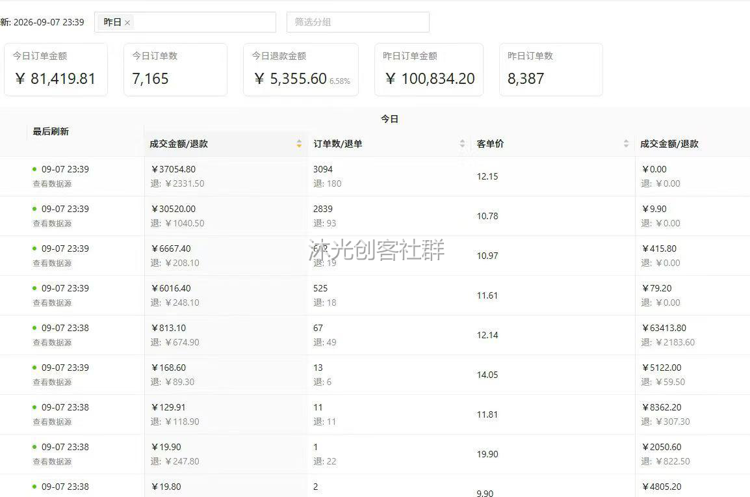Click the rightmost 成交金额/退款 column header
The width and height of the screenshot is (750, 497).
coord(669,144)
